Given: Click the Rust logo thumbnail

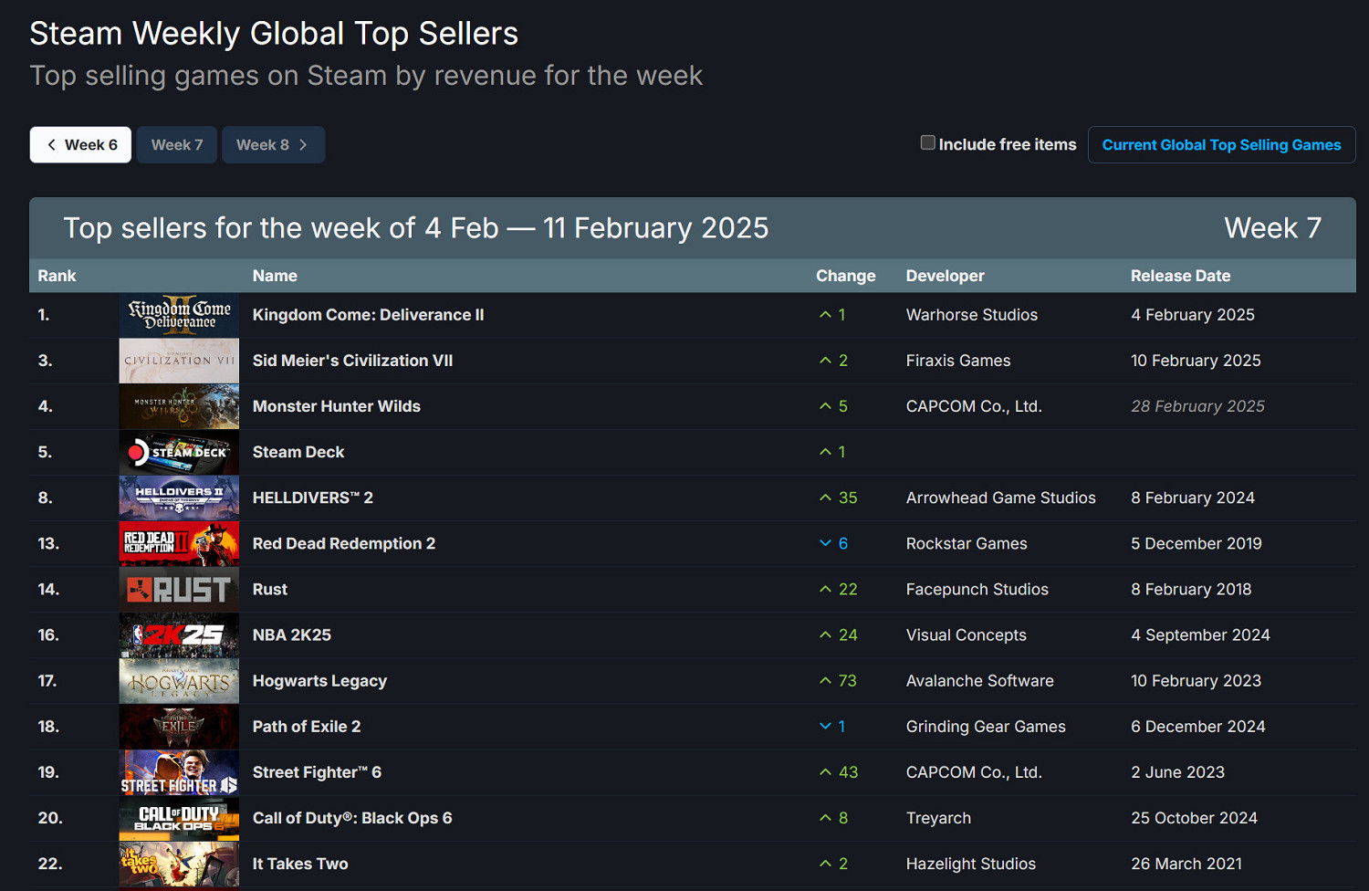Looking at the screenshot, I should (179, 590).
